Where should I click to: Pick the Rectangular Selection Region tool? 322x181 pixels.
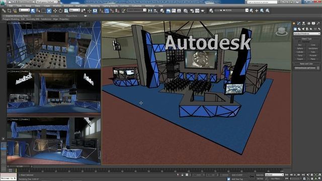tap(44, 11)
